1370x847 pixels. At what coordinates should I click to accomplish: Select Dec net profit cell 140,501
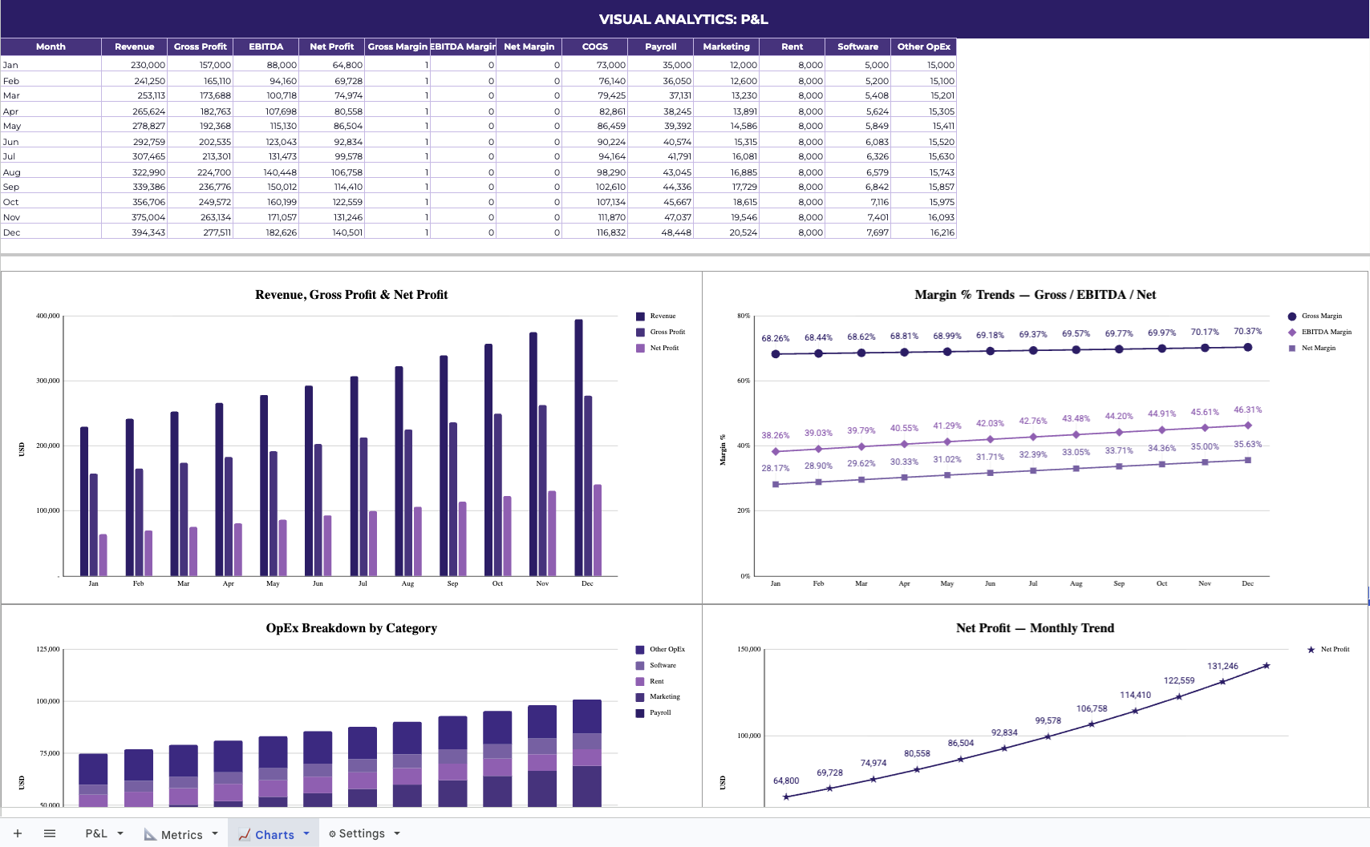pyautogui.click(x=332, y=232)
